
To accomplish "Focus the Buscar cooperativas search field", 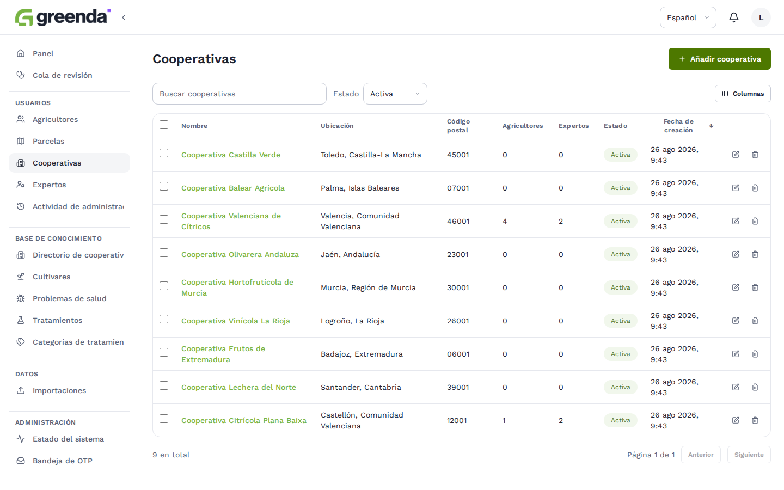I will 240,94.
